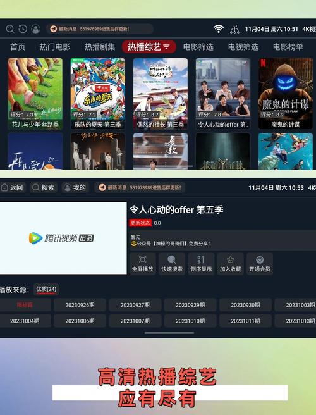Open 乐队的夏天 第三季 poster
This screenshot has height=415, width=316.
click(x=98, y=94)
